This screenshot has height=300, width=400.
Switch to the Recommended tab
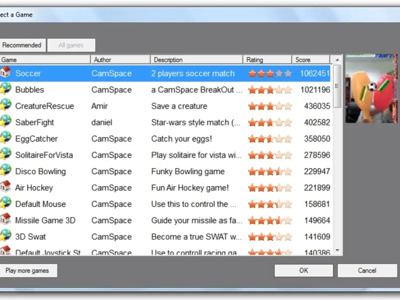coord(22,45)
